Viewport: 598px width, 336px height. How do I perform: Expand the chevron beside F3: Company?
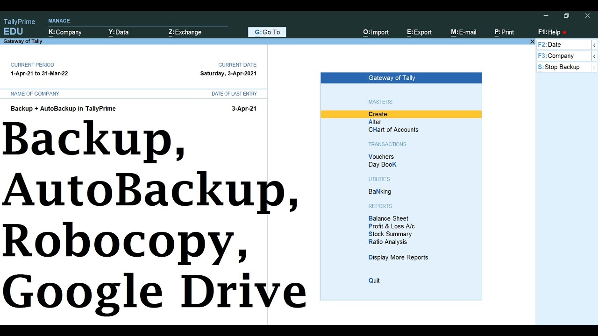(594, 56)
